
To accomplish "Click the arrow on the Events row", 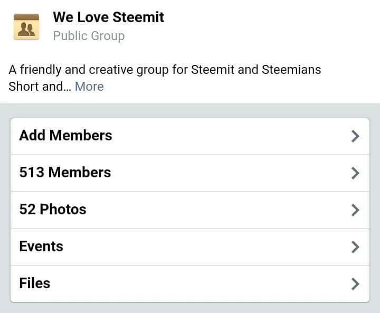I will 355,247.
